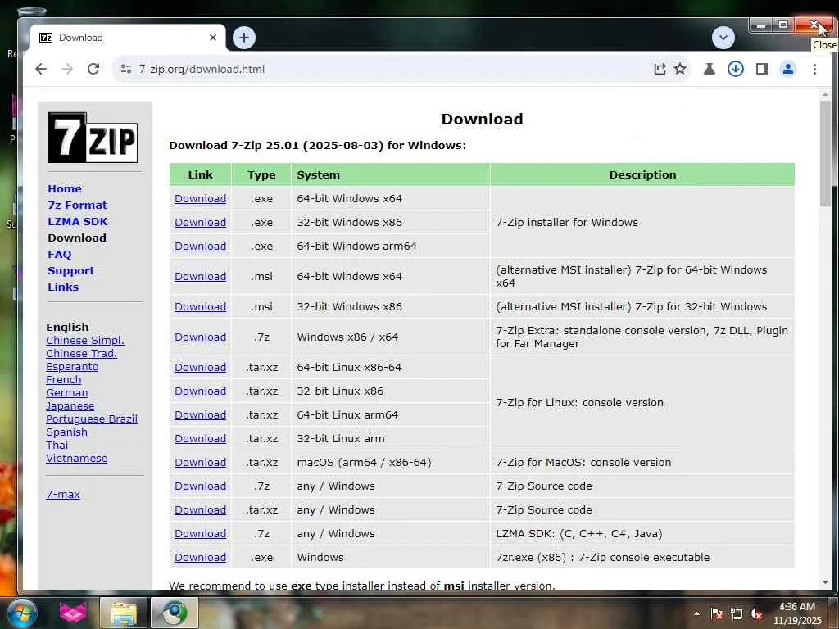Open the 7-max link
Image resolution: width=839 pixels, height=629 pixels.
pos(63,494)
